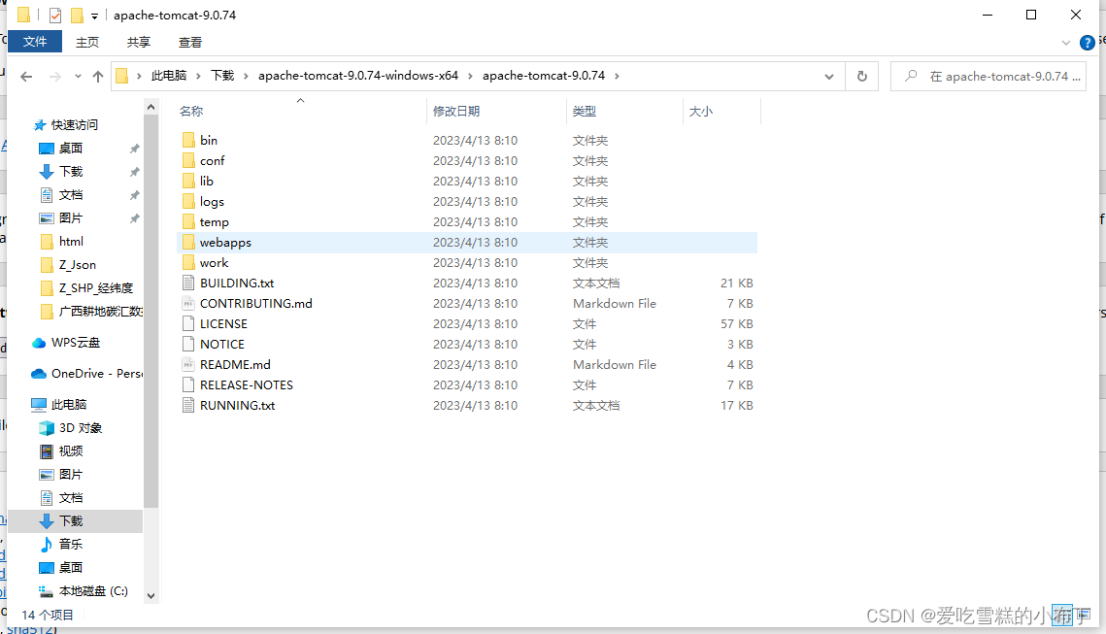Click the NOTICE file icon
The width and height of the screenshot is (1106, 634).
click(188, 344)
